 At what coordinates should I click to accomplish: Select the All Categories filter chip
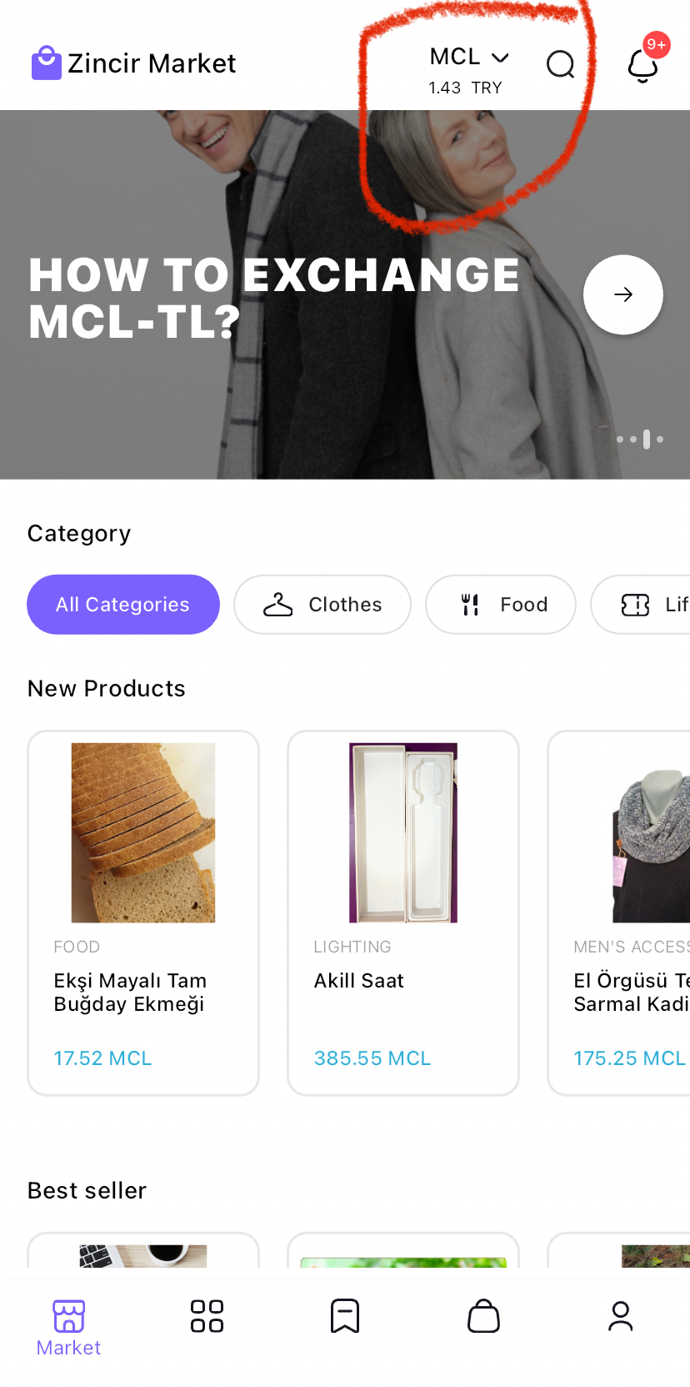click(x=123, y=605)
